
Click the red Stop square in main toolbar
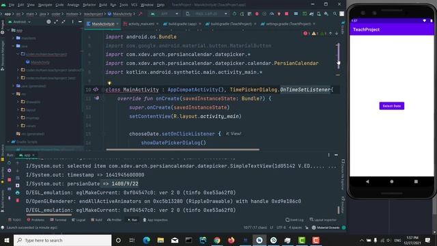tap(287, 14)
